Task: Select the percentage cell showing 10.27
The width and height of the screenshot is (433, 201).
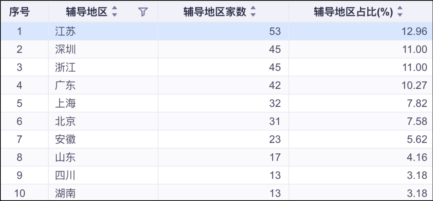Action: point(415,85)
